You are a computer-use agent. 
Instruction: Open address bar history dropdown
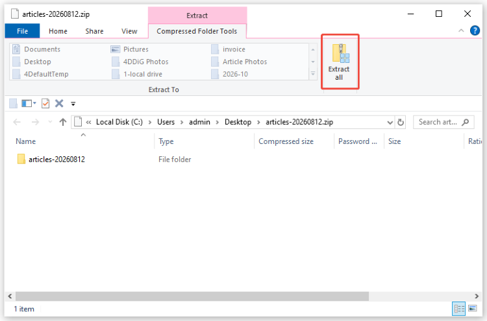pyautogui.click(x=390, y=123)
